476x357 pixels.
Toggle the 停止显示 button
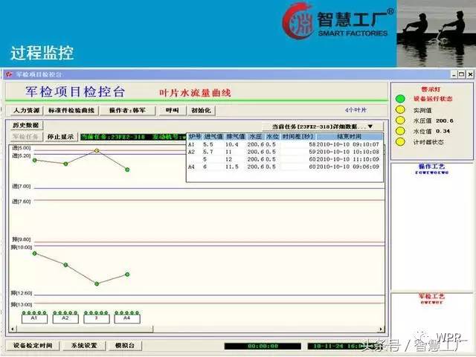click(60, 137)
